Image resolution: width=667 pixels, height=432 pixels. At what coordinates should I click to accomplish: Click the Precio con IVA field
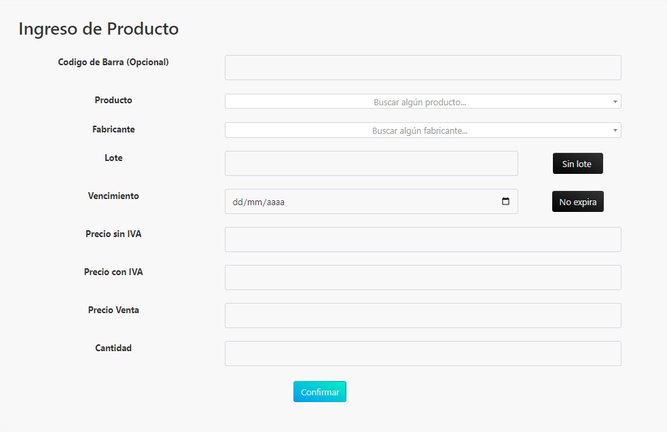[423, 277]
